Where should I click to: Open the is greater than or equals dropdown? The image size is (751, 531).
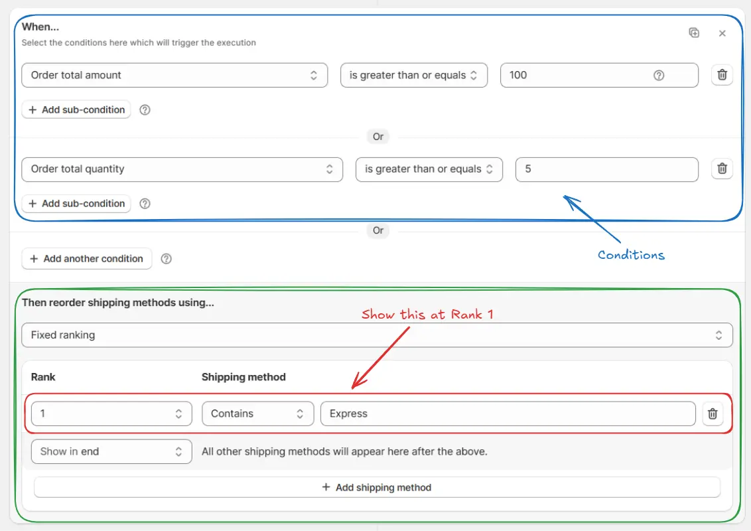click(x=414, y=75)
